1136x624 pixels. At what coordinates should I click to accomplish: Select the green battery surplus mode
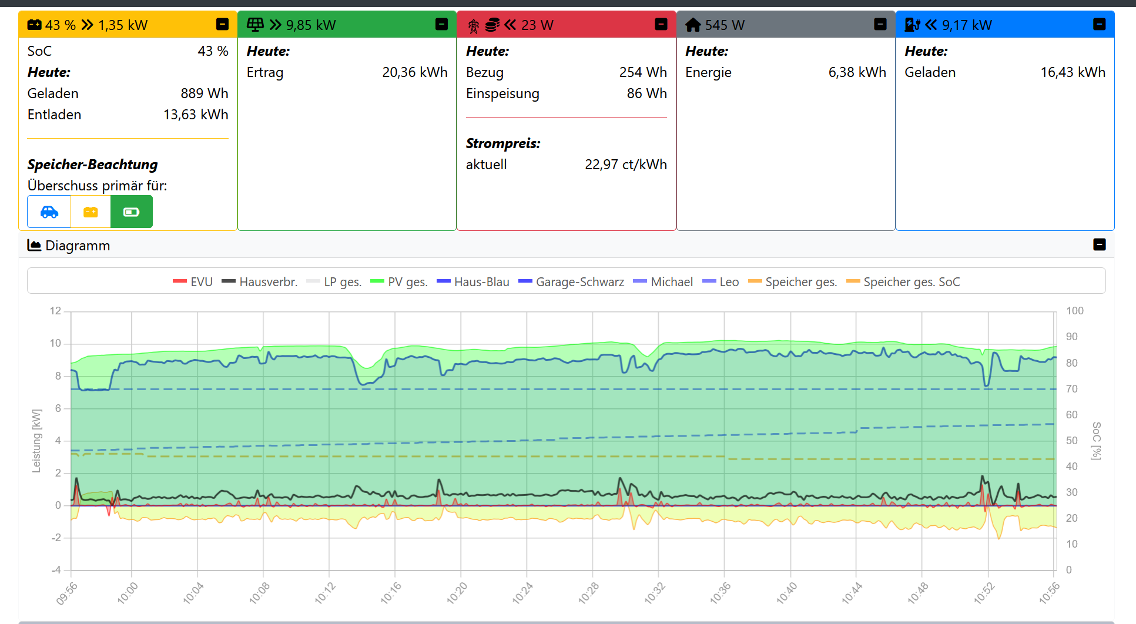[131, 212]
